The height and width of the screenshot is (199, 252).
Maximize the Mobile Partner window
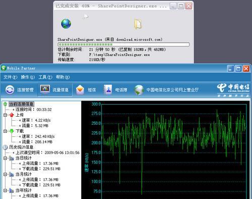coord(238,69)
